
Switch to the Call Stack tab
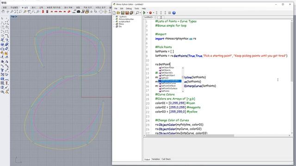166,159
